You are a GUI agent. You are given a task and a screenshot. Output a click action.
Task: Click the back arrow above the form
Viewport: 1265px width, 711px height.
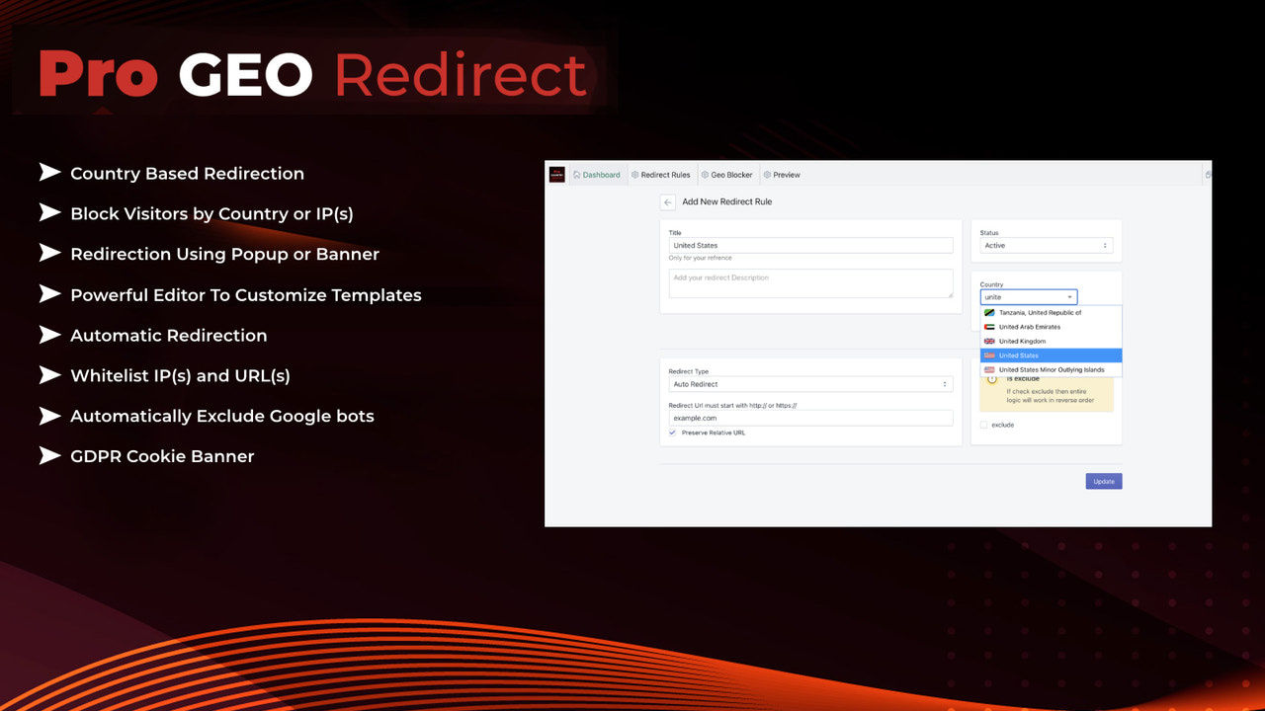pos(667,201)
